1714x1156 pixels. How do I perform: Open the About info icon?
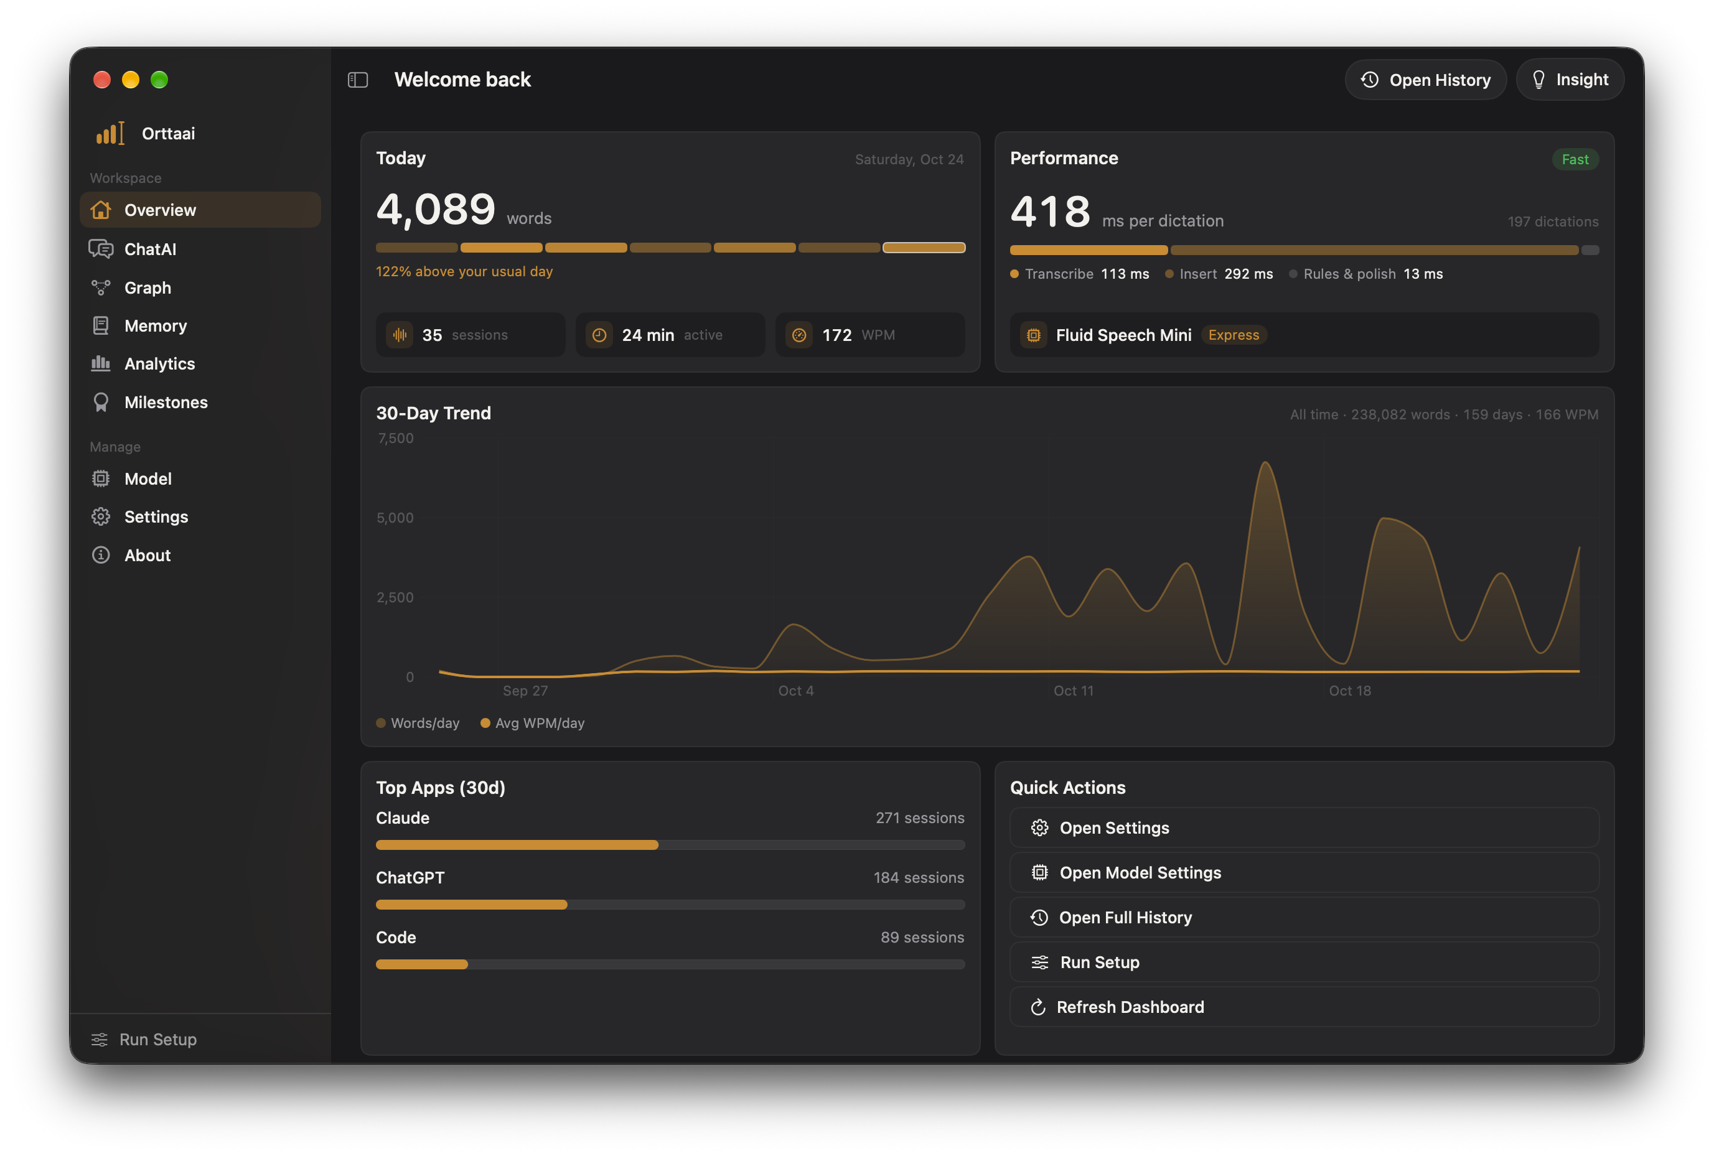point(101,555)
